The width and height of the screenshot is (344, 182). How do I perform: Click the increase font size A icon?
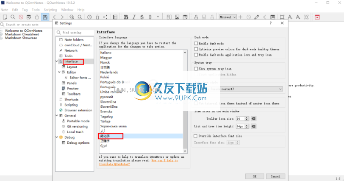290,17
